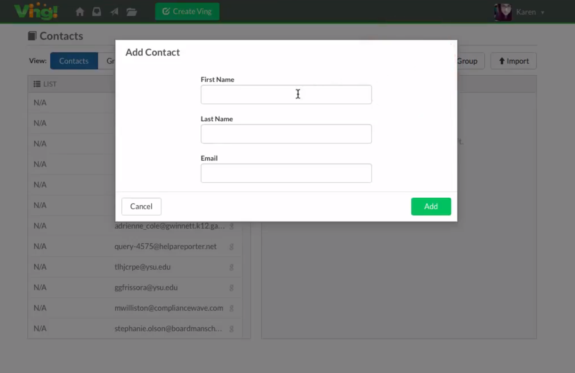Focus the Email field

tap(286, 173)
